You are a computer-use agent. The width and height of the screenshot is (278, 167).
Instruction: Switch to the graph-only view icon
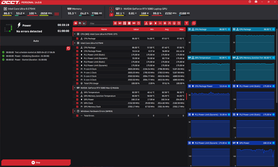(x=84, y=23)
